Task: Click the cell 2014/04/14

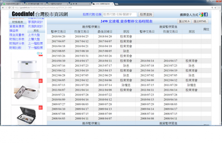Action: (x=147, y=61)
